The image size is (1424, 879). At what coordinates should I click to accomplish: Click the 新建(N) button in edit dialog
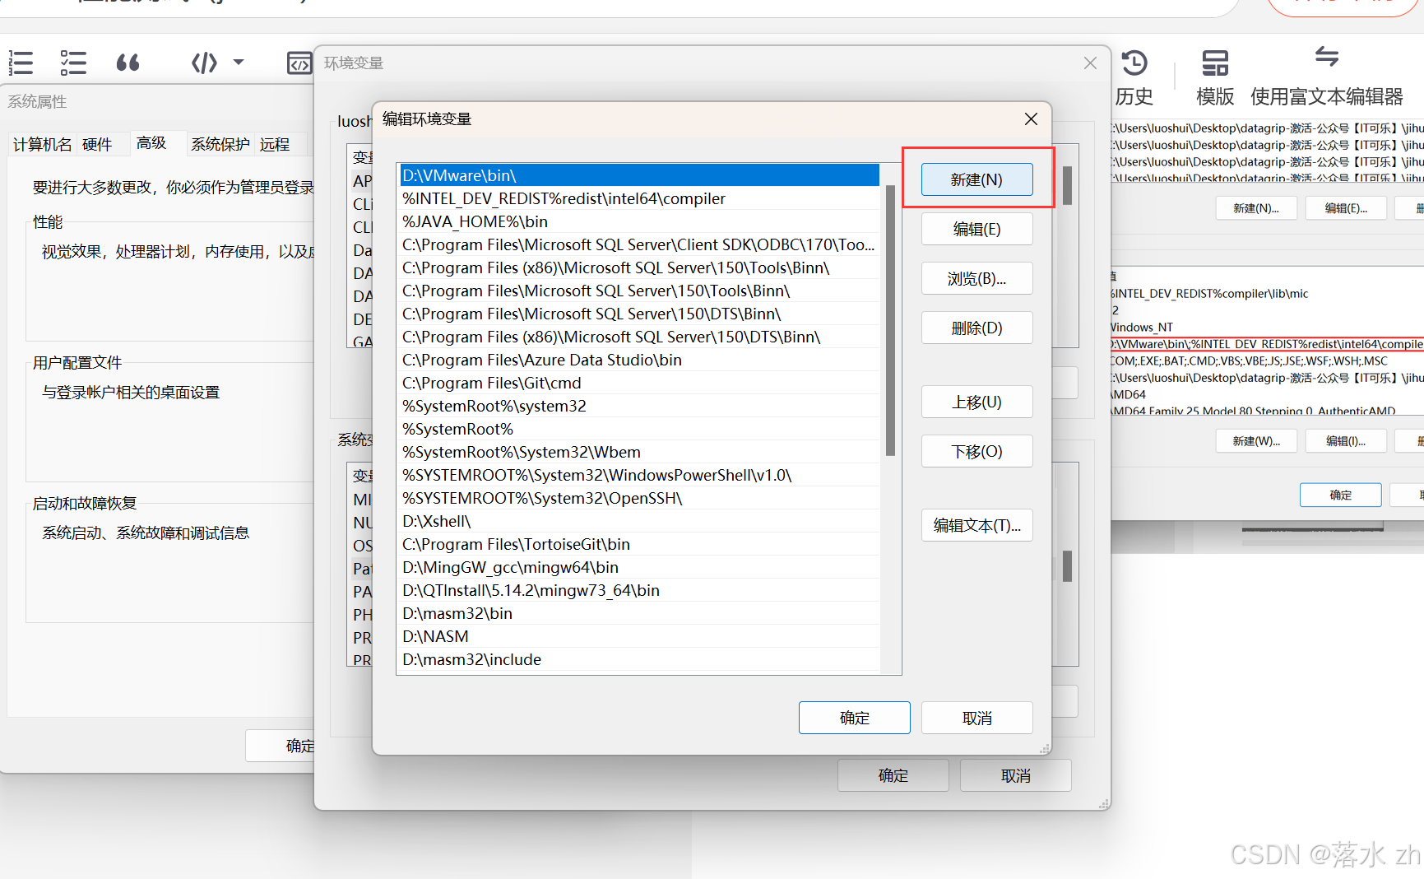[x=976, y=179]
